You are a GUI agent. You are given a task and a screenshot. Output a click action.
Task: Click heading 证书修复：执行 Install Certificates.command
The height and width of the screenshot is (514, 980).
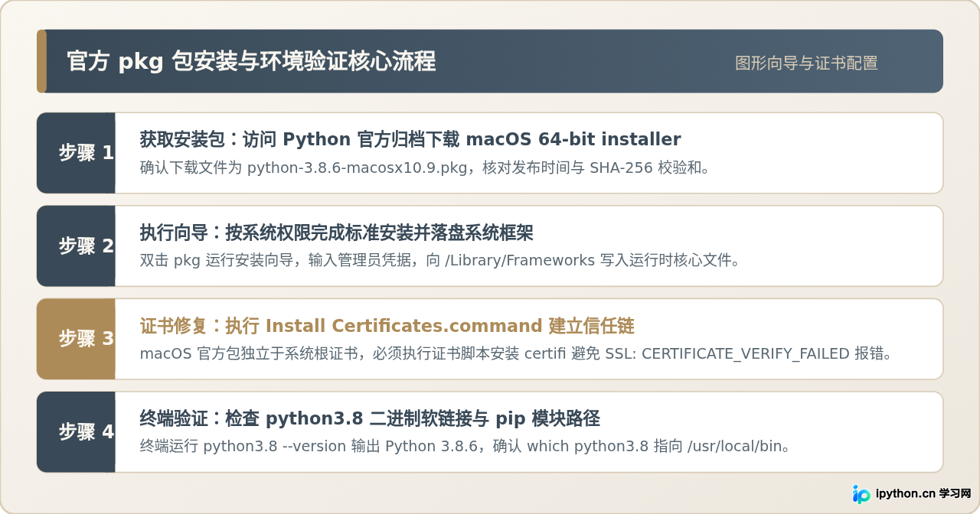point(387,326)
